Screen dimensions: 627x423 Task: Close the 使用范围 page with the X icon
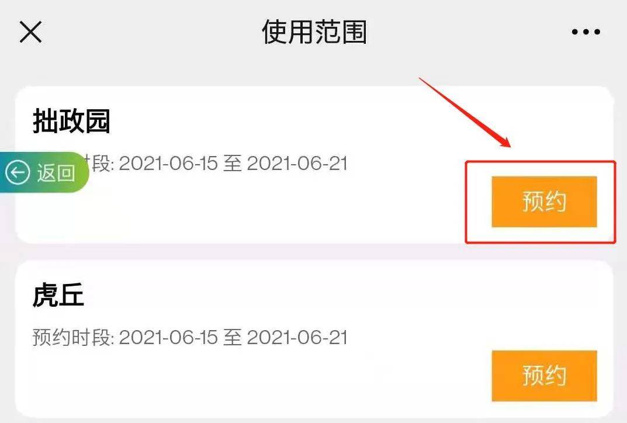pos(30,32)
